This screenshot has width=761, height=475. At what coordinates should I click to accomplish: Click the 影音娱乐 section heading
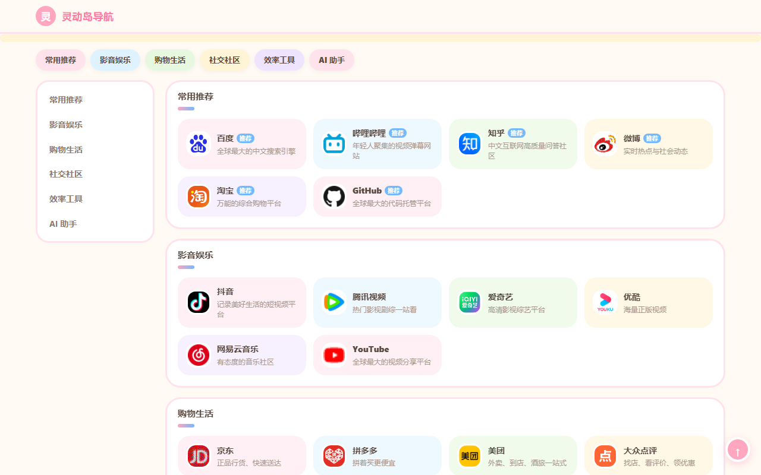tap(196, 255)
